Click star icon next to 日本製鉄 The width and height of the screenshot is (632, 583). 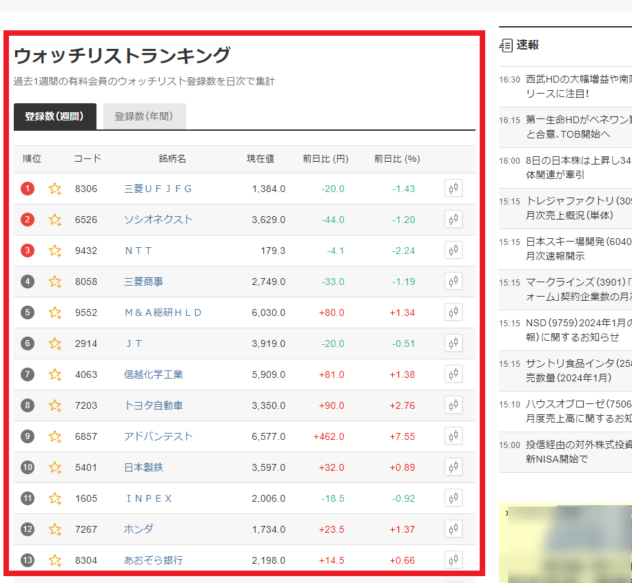coord(55,467)
